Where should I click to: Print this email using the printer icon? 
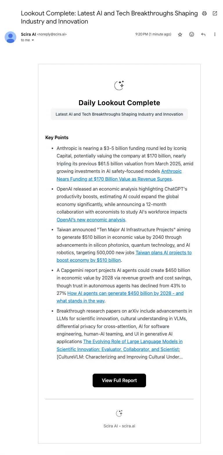204,13
